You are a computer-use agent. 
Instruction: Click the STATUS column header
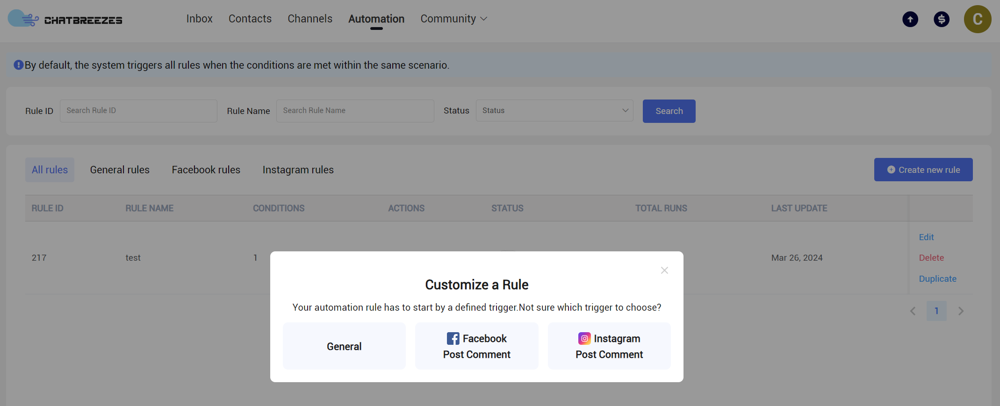507,208
